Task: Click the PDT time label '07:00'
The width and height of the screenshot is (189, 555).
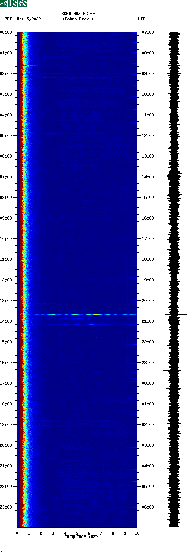Action: coord(6,177)
